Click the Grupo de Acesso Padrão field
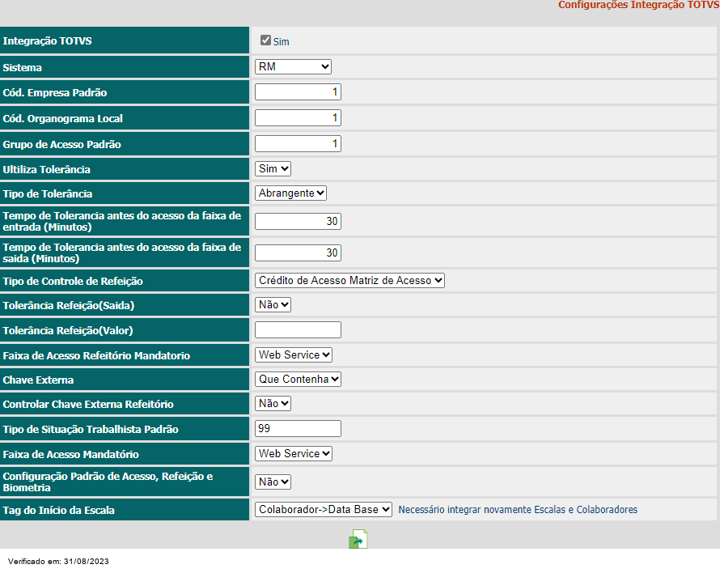Viewport: 720px width, 573px height. 298,144
